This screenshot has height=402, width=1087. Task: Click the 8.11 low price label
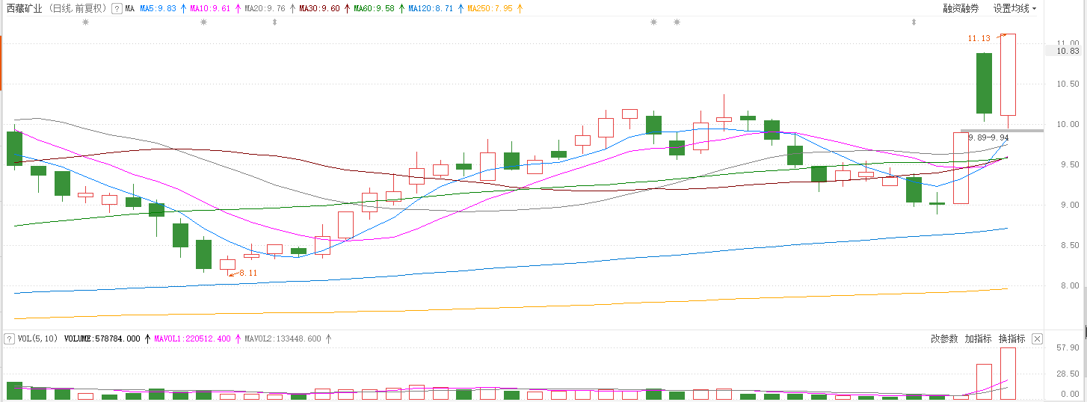tap(248, 273)
